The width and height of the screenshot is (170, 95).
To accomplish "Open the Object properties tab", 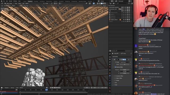I will [x=110, y=73].
